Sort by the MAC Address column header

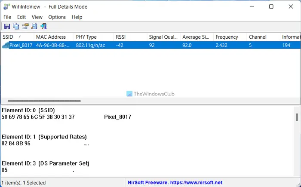coord(54,37)
